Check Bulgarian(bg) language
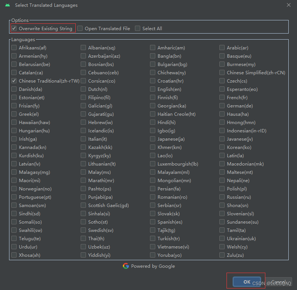Viewport: 297px width, 290px height. (x=153, y=64)
